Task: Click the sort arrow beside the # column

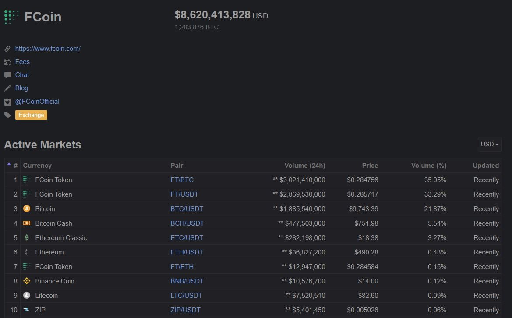Action: 9,164
